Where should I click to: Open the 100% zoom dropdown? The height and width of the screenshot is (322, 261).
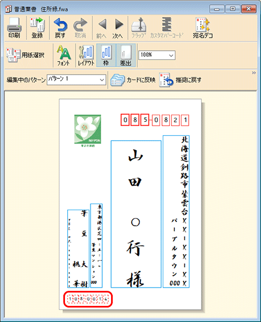point(157,55)
